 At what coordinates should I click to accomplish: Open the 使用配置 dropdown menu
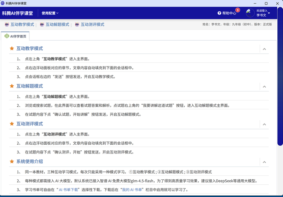pyautogui.click(x=50, y=13)
